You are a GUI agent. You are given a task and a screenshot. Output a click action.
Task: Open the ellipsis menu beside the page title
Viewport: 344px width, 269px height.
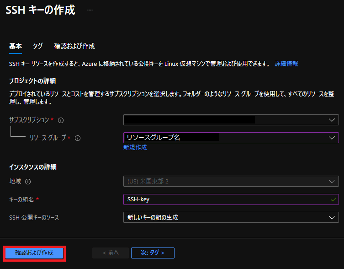pos(90,10)
